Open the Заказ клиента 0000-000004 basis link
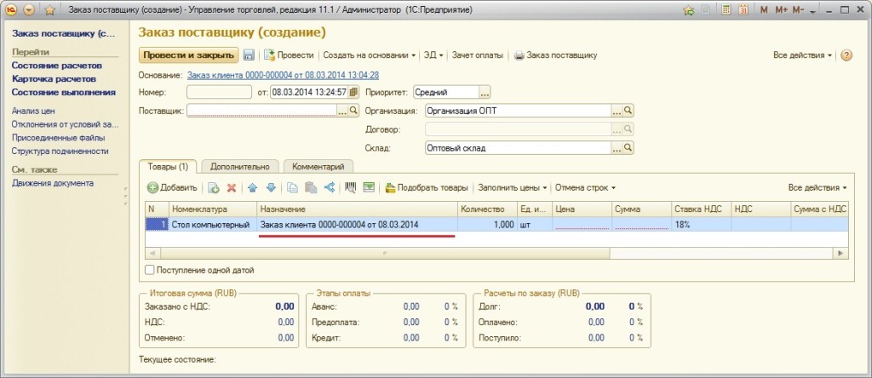This screenshot has height=378, width=872. pos(283,75)
